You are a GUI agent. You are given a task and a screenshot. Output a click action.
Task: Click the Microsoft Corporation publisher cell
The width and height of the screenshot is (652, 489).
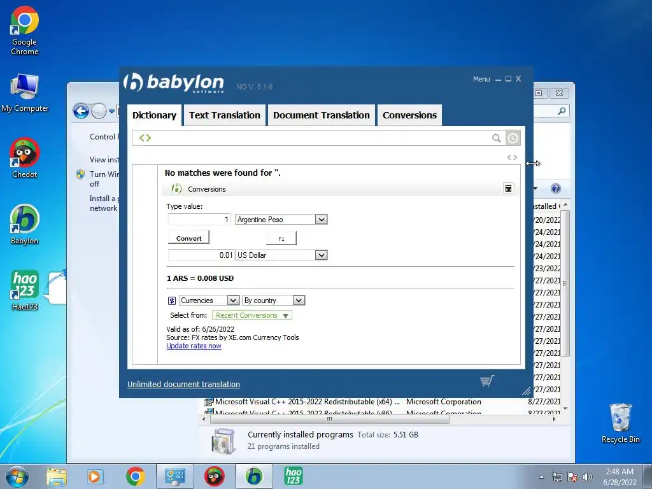pos(443,402)
